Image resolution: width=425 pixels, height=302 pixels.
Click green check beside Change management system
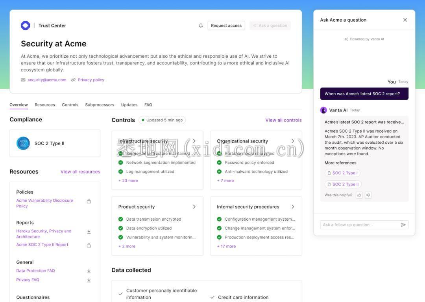click(x=219, y=228)
